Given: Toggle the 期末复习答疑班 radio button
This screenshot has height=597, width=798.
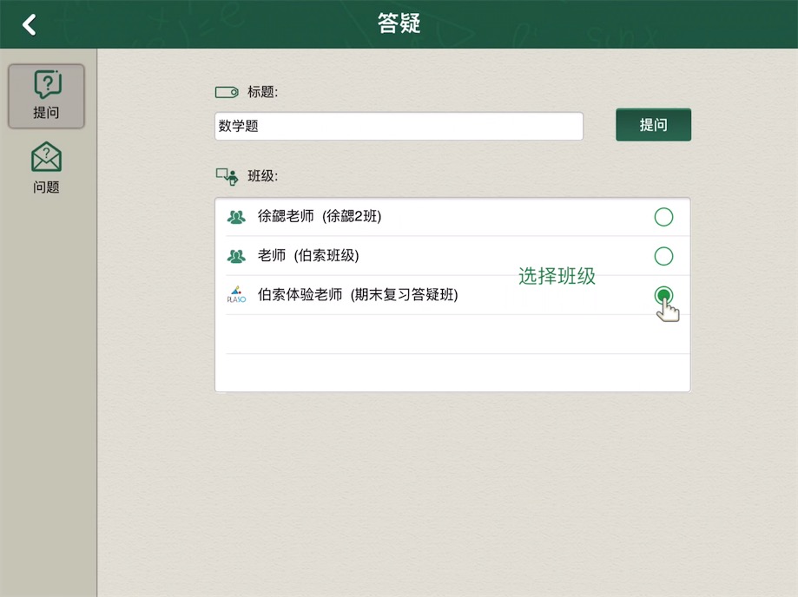Looking at the screenshot, I should pyautogui.click(x=663, y=295).
